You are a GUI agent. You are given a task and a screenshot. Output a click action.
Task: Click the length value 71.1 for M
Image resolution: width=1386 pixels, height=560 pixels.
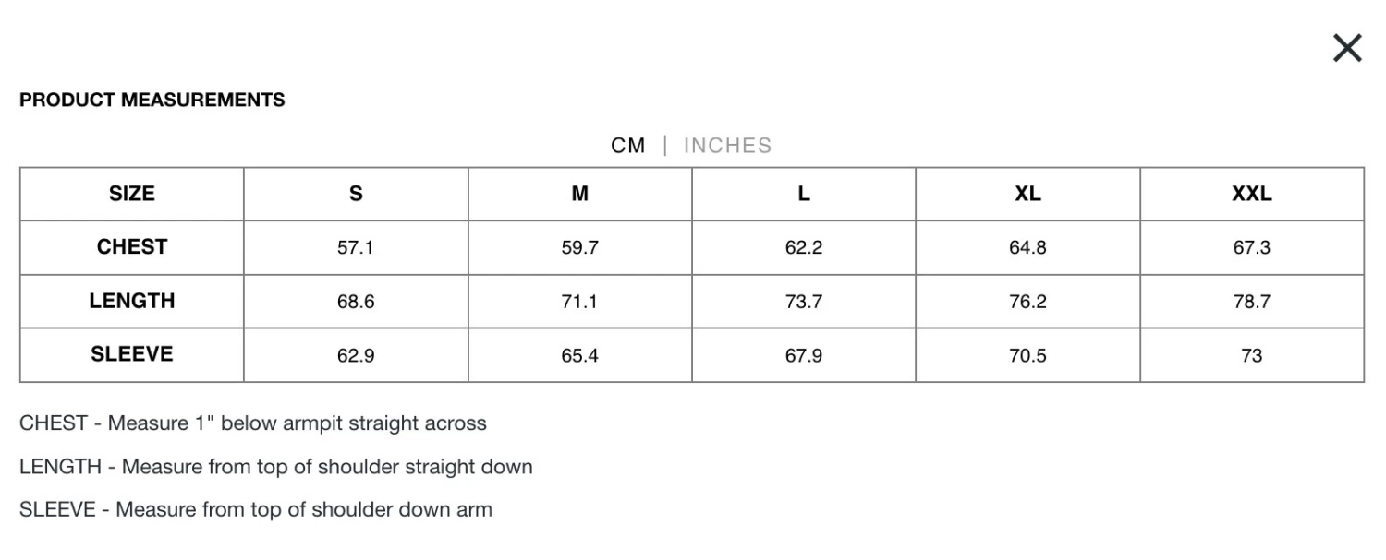coord(580,302)
